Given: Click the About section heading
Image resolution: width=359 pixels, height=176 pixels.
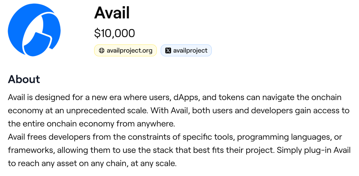Looking at the screenshot, I should [x=24, y=79].
